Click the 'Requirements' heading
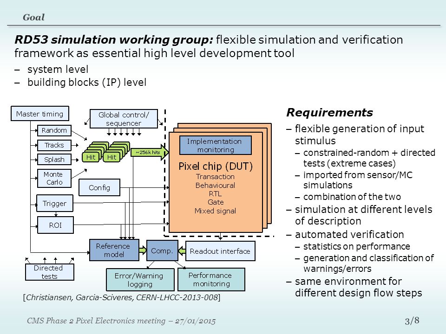Screen dimensions: 446x334 tap(329, 112)
